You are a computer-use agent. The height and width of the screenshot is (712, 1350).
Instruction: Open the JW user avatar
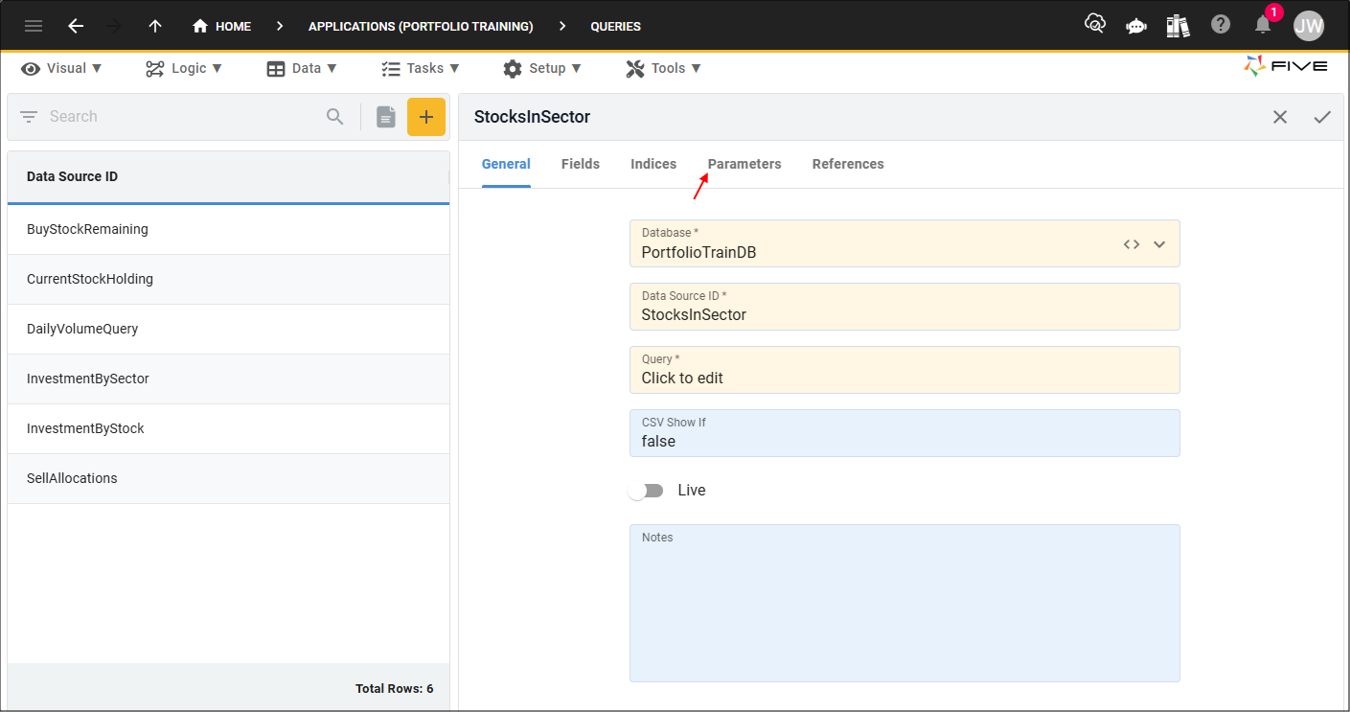(1309, 26)
